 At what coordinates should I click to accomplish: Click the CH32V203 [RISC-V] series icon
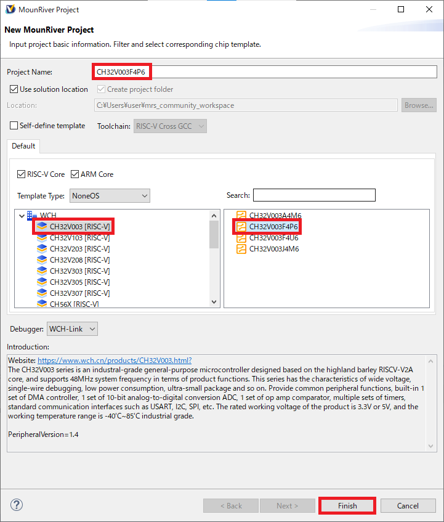pos(42,249)
